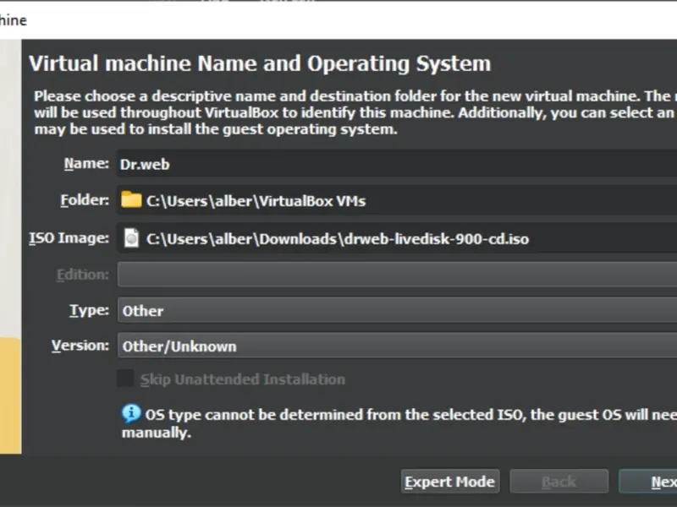Click the Skip Unattended Installation label text
677x507 pixels.
[243, 379]
